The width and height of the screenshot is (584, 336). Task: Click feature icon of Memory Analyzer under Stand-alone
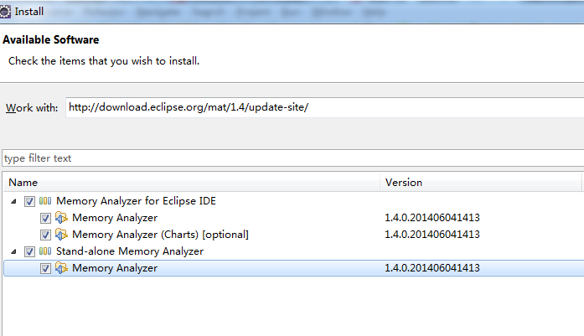click(x=61, y=268)
